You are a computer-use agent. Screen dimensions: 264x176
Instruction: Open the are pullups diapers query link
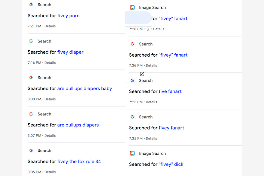click(78, 125)
